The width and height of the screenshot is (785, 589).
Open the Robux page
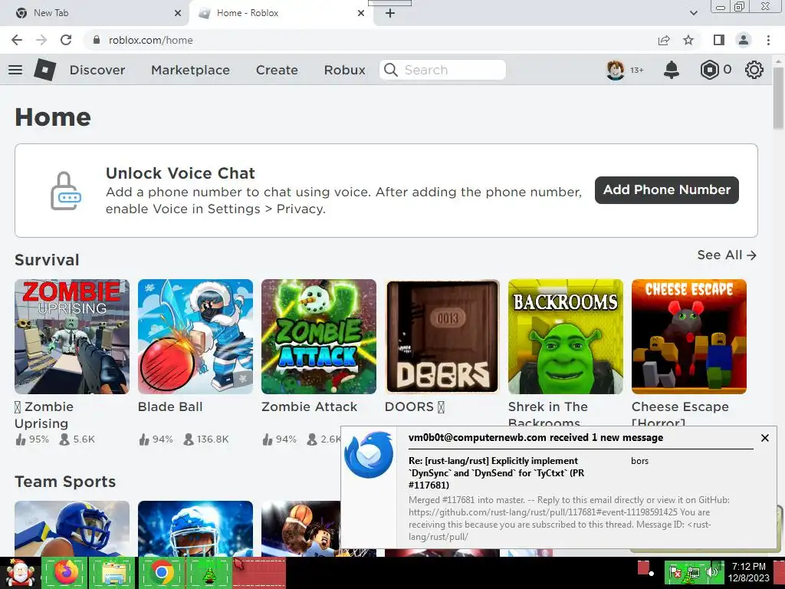point(344,70)
